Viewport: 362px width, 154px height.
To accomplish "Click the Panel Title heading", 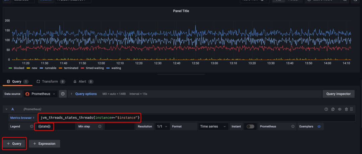I will (181, 11).
